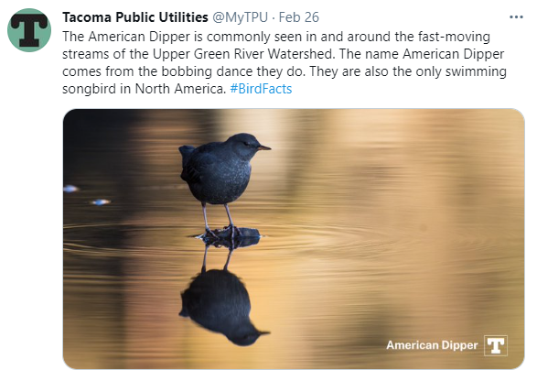Click the tweet body text to expand tweet

point(285,63)
